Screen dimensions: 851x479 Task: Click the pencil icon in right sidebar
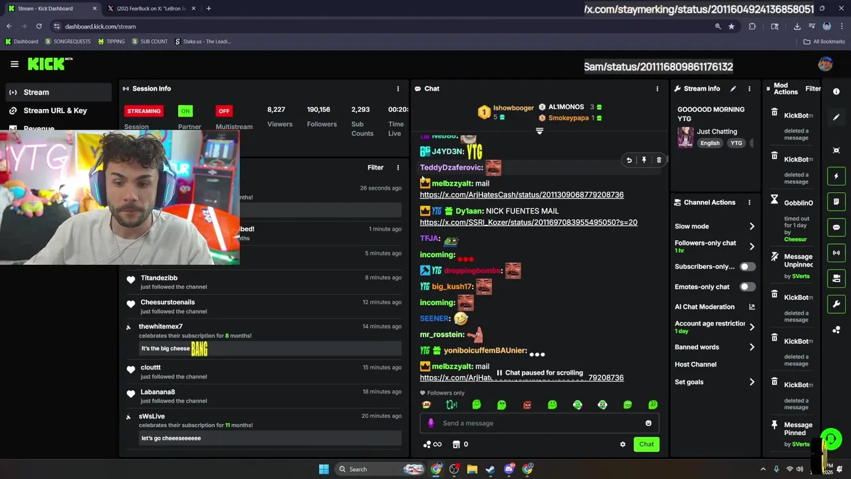tap(836, 117)
